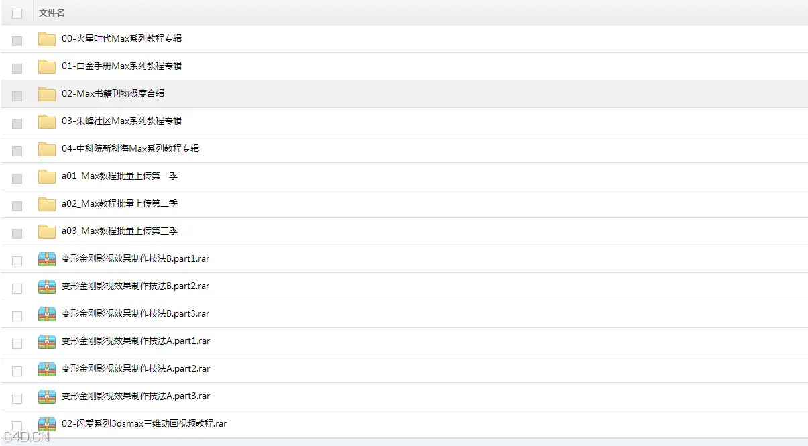Select the 变形金刚影视效果制作技法A.part3.rar file name

(135, 396)
